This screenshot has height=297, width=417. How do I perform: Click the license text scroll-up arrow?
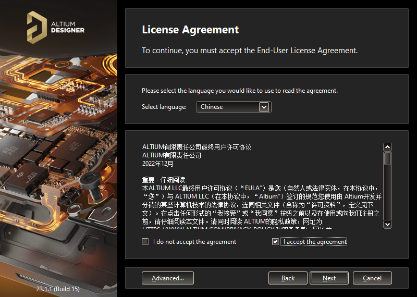pyautogui.click(x=387, y=147)
